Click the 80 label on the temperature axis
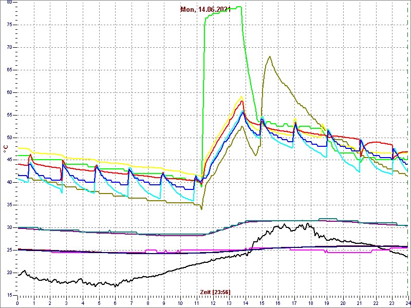The height and width of the screenshot is (308, 411). [10, 2]
